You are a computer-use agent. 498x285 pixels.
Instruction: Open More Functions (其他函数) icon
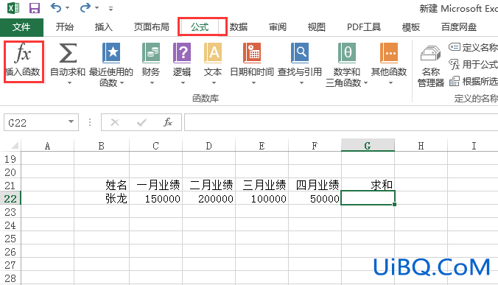(x=389, y=53)
